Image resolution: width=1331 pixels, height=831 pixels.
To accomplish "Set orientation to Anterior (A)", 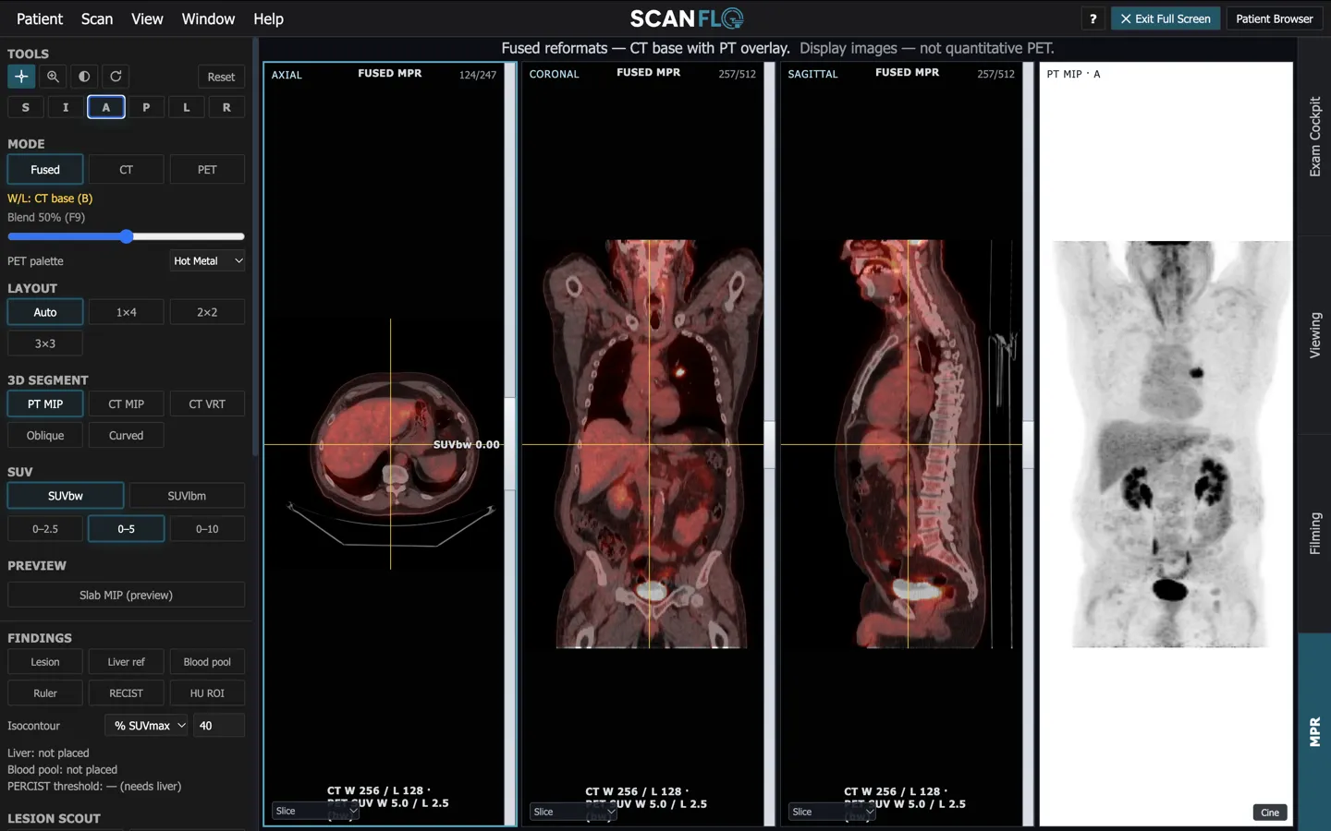I will (106, 107).
